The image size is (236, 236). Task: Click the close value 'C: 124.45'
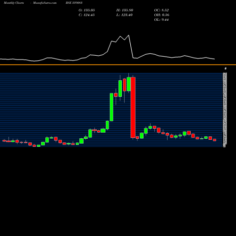tap(86, 15)
